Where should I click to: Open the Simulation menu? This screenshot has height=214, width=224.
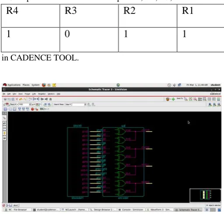tap(42, 94)
